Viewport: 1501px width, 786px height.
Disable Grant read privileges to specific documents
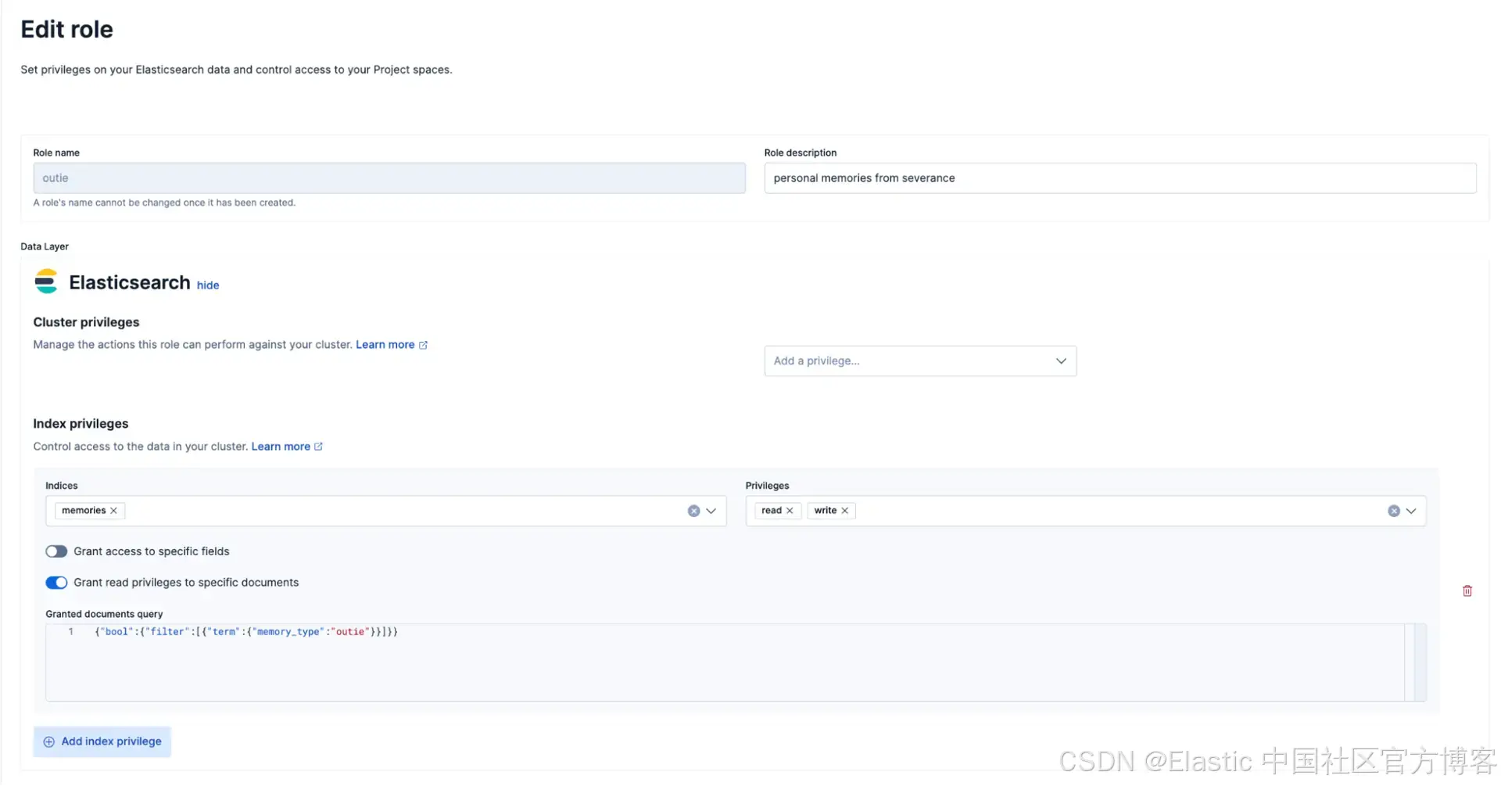(x=56, y=583)
